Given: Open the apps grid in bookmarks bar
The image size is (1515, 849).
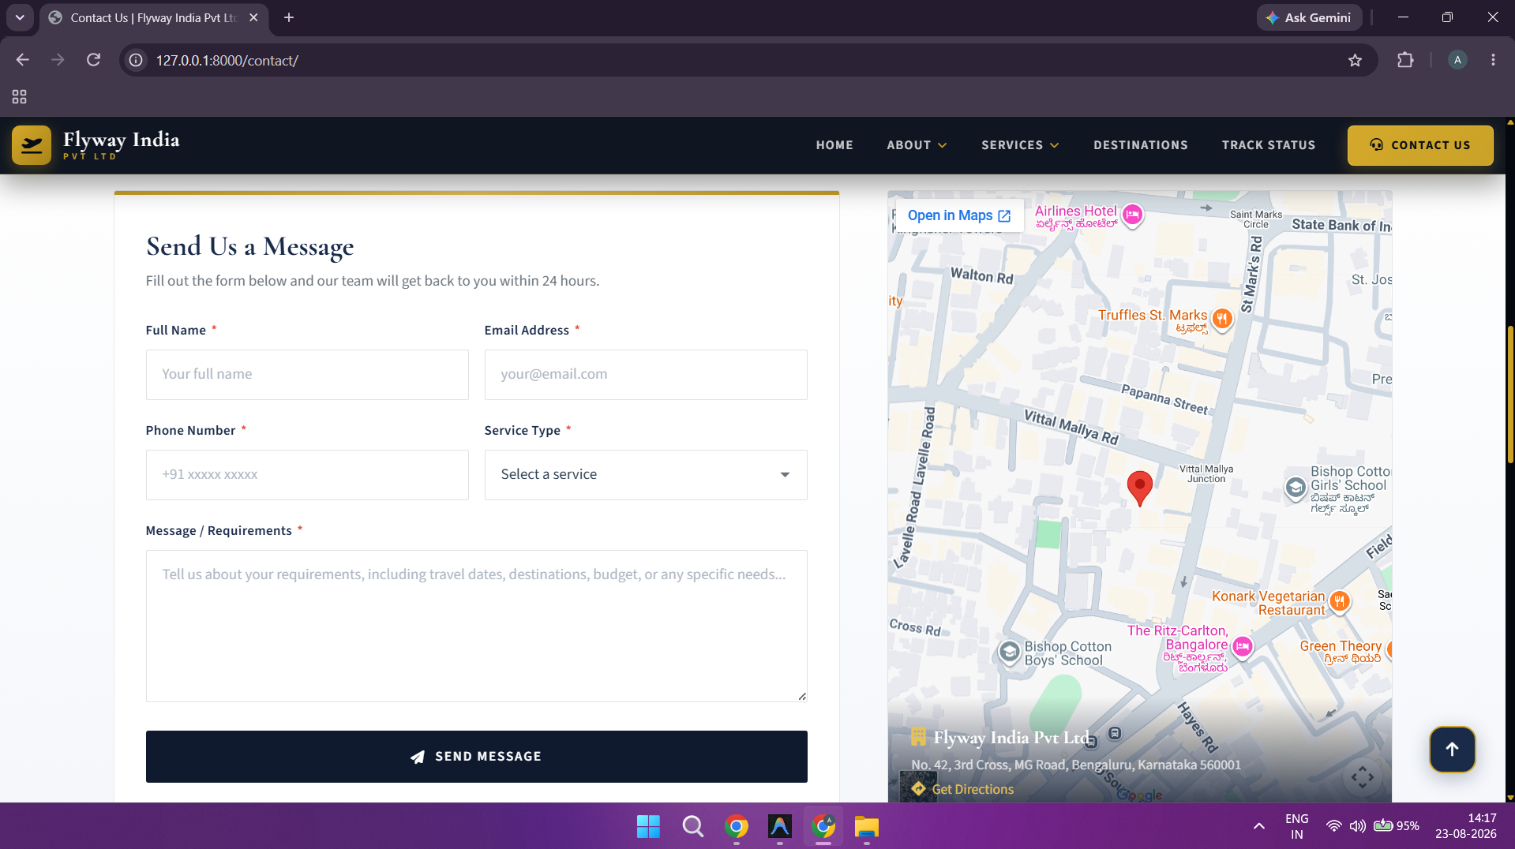Looking at the screenshot, I should point(20,96).
